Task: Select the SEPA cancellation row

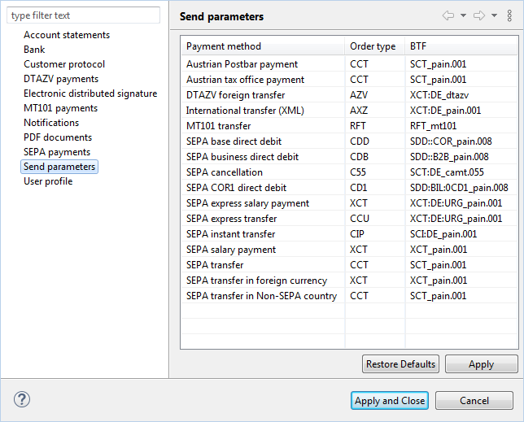Action: coord(349,172)
